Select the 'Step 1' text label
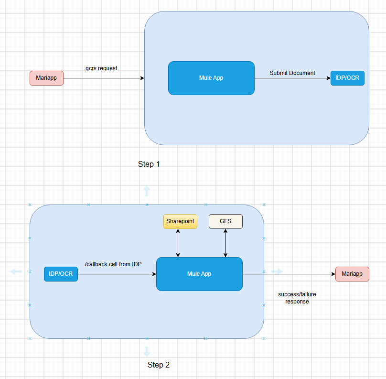 tap(149, 164)
